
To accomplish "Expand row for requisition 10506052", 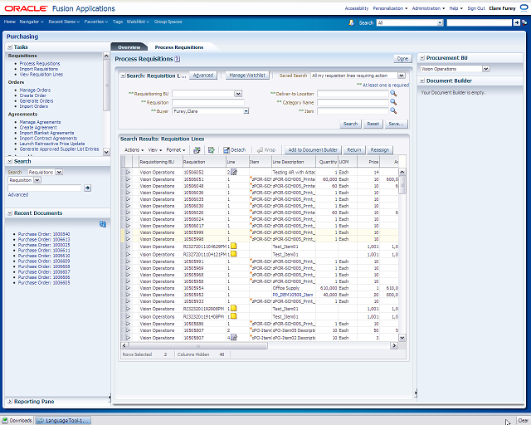I will tap(128, 172).
